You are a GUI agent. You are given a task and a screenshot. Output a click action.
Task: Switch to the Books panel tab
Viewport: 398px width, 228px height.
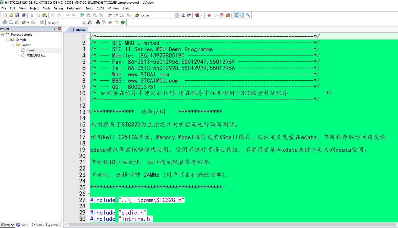(22, 225)
